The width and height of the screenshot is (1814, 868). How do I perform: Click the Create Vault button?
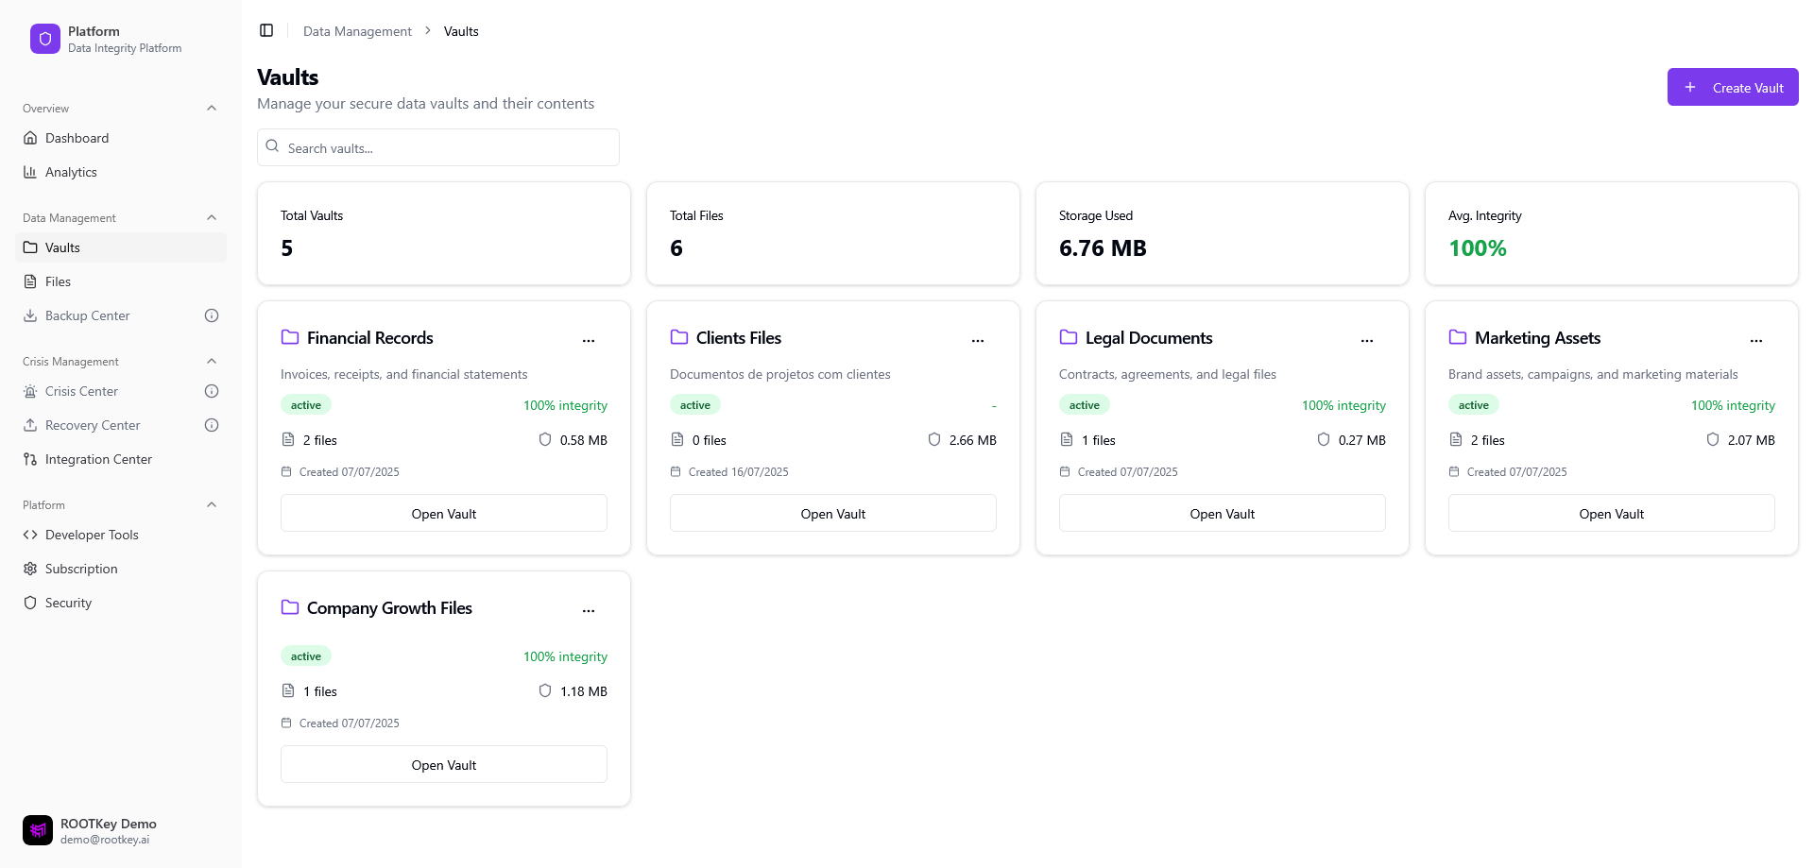[x=1733, y=87]
